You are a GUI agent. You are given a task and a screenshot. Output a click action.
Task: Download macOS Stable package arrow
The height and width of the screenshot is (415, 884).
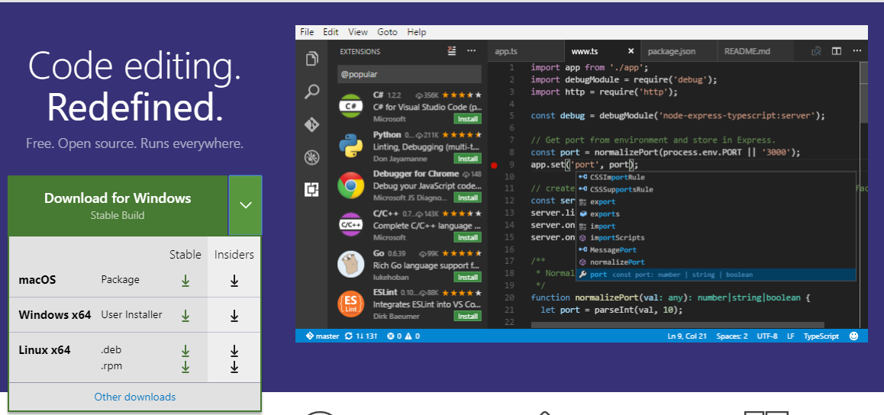pyautogui.click(x=185, y=280)
